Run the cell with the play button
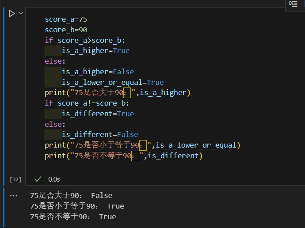305x228 pixels. point(11,13)
